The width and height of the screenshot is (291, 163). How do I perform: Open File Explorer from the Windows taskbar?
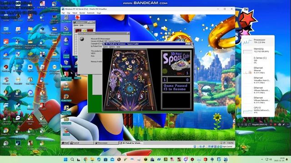click(x=92, y=159)
